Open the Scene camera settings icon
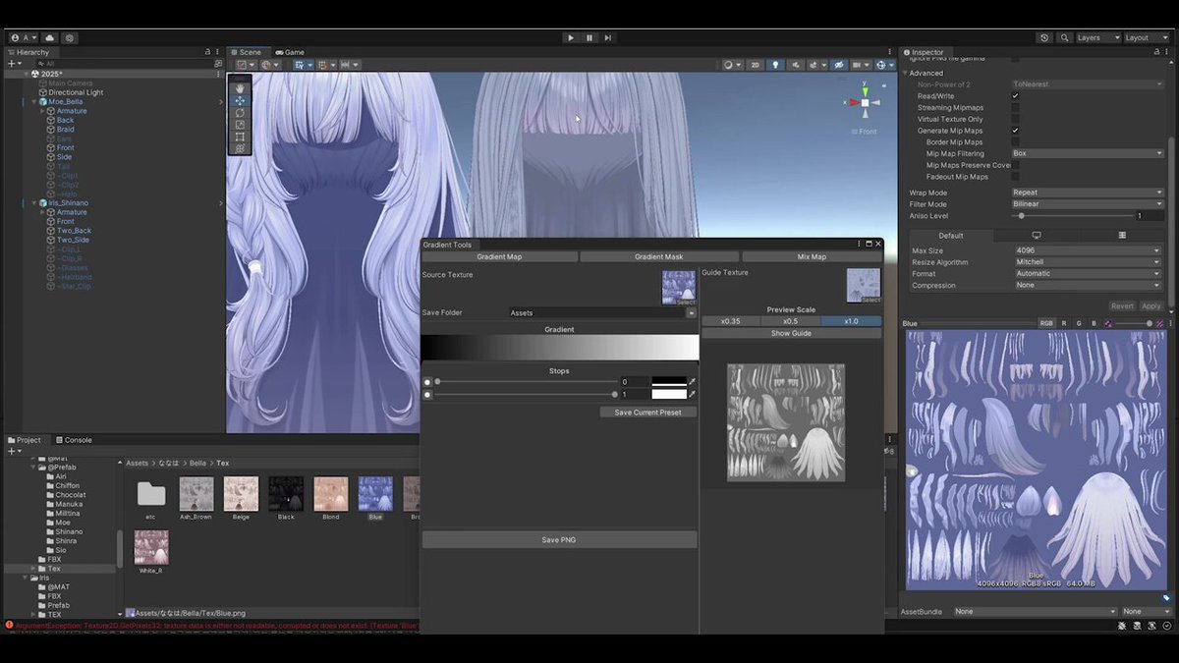 click(x=858, y=65)
